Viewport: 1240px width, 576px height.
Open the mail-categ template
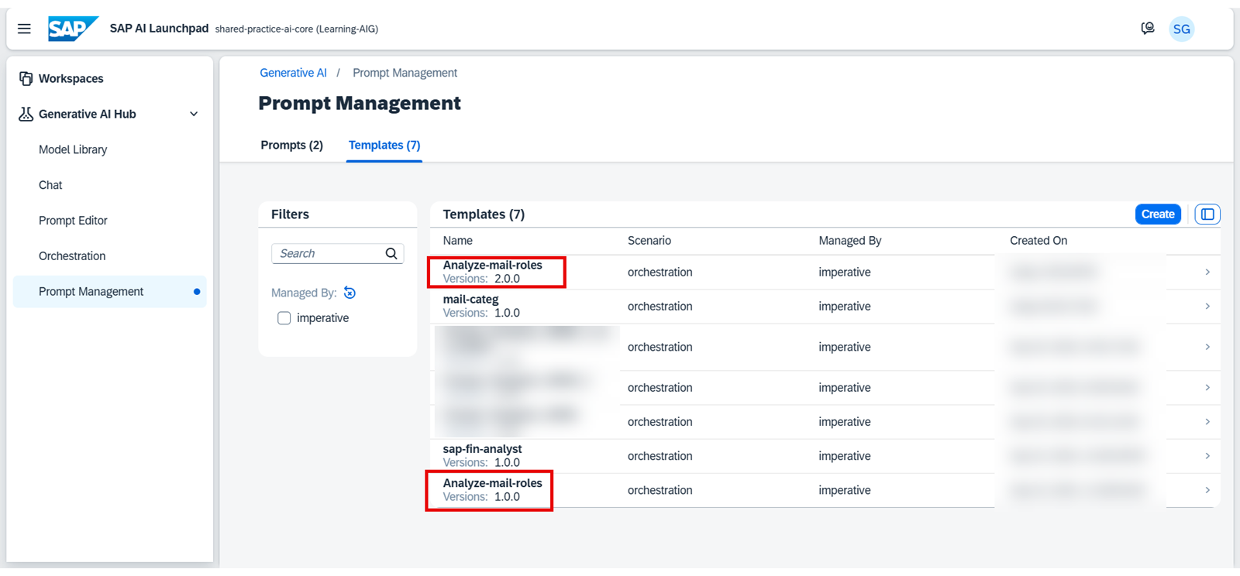(x=470, y=300)
